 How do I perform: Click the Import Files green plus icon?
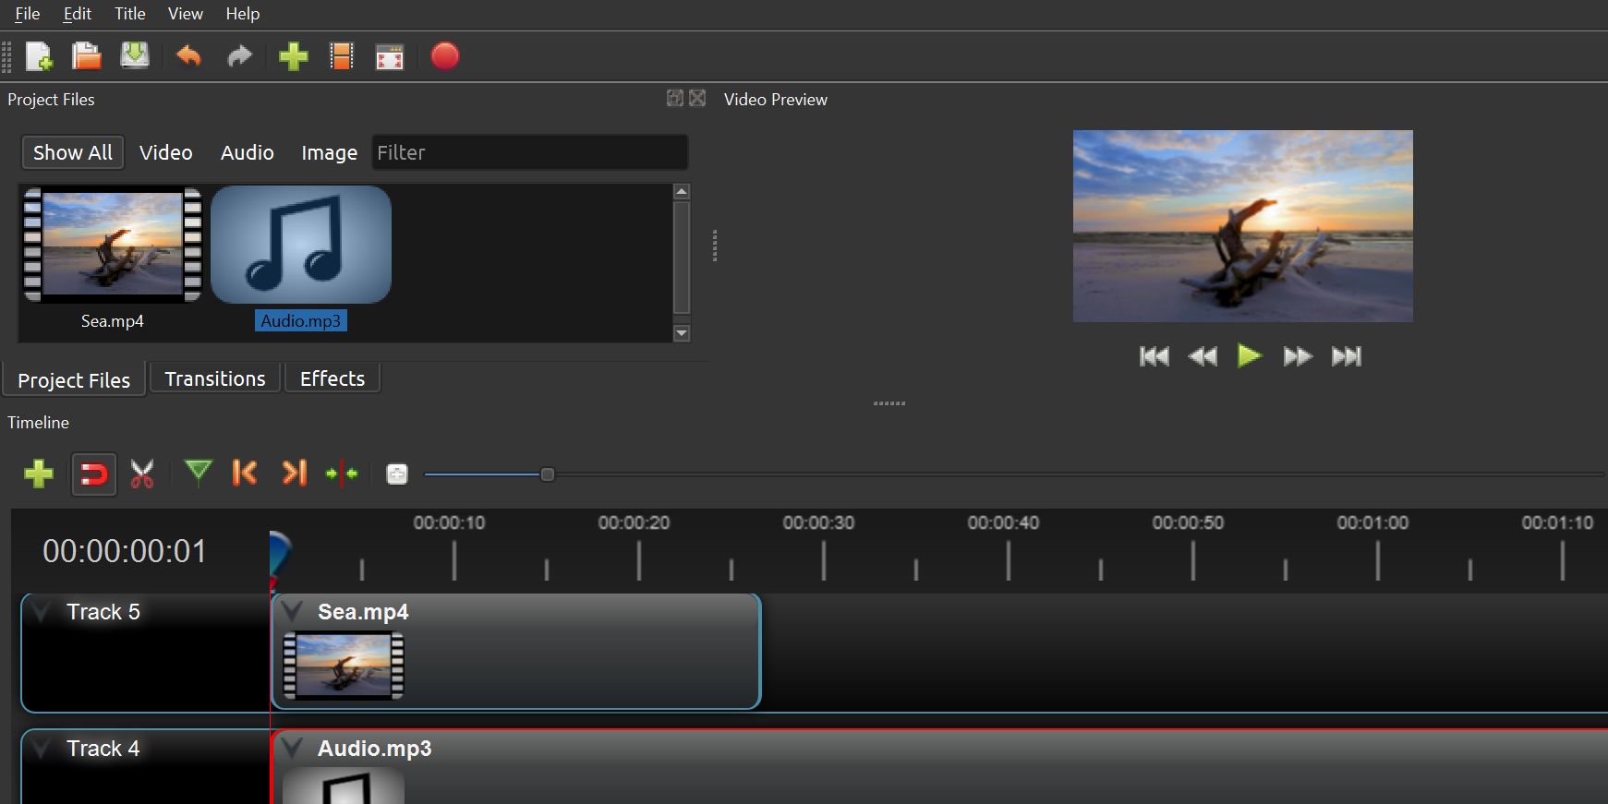tap(293, 57)
